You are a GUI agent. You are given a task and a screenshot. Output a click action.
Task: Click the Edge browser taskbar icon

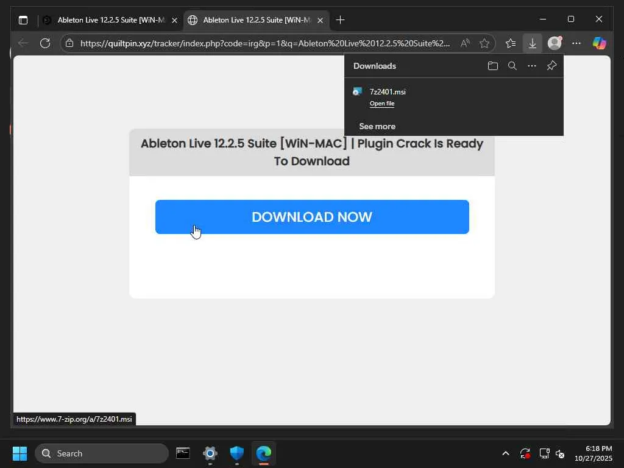pos(264,453)
